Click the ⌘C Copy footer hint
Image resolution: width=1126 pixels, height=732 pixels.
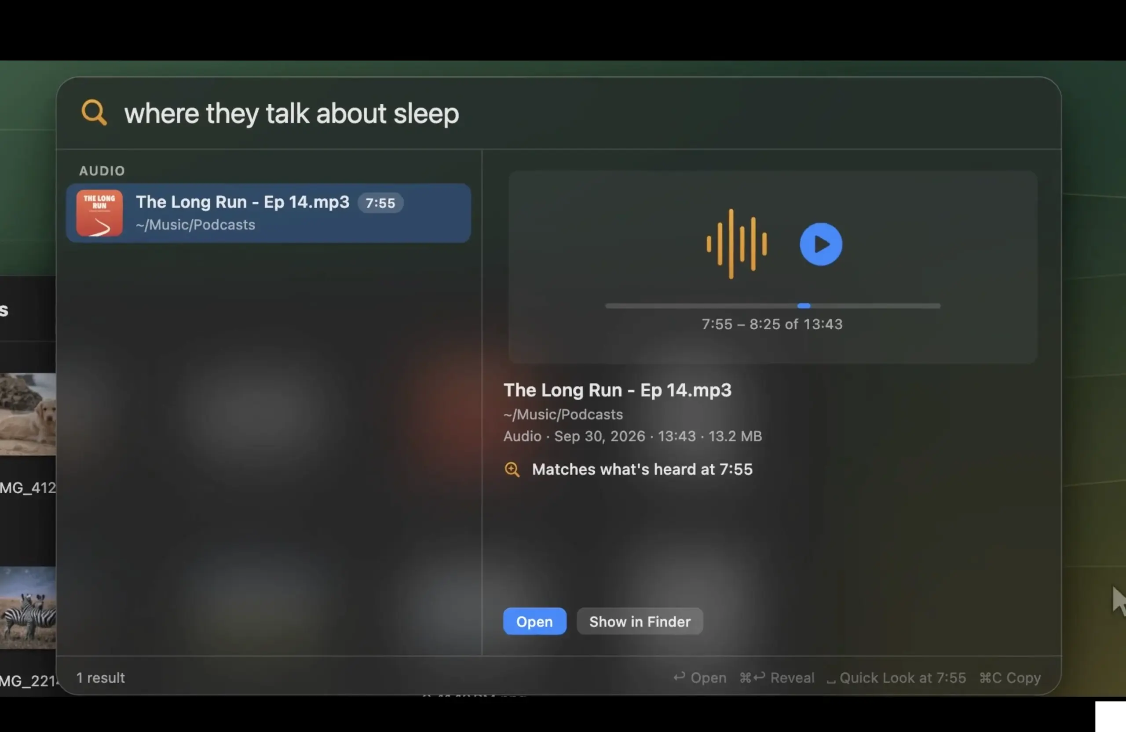(1010, 678)
